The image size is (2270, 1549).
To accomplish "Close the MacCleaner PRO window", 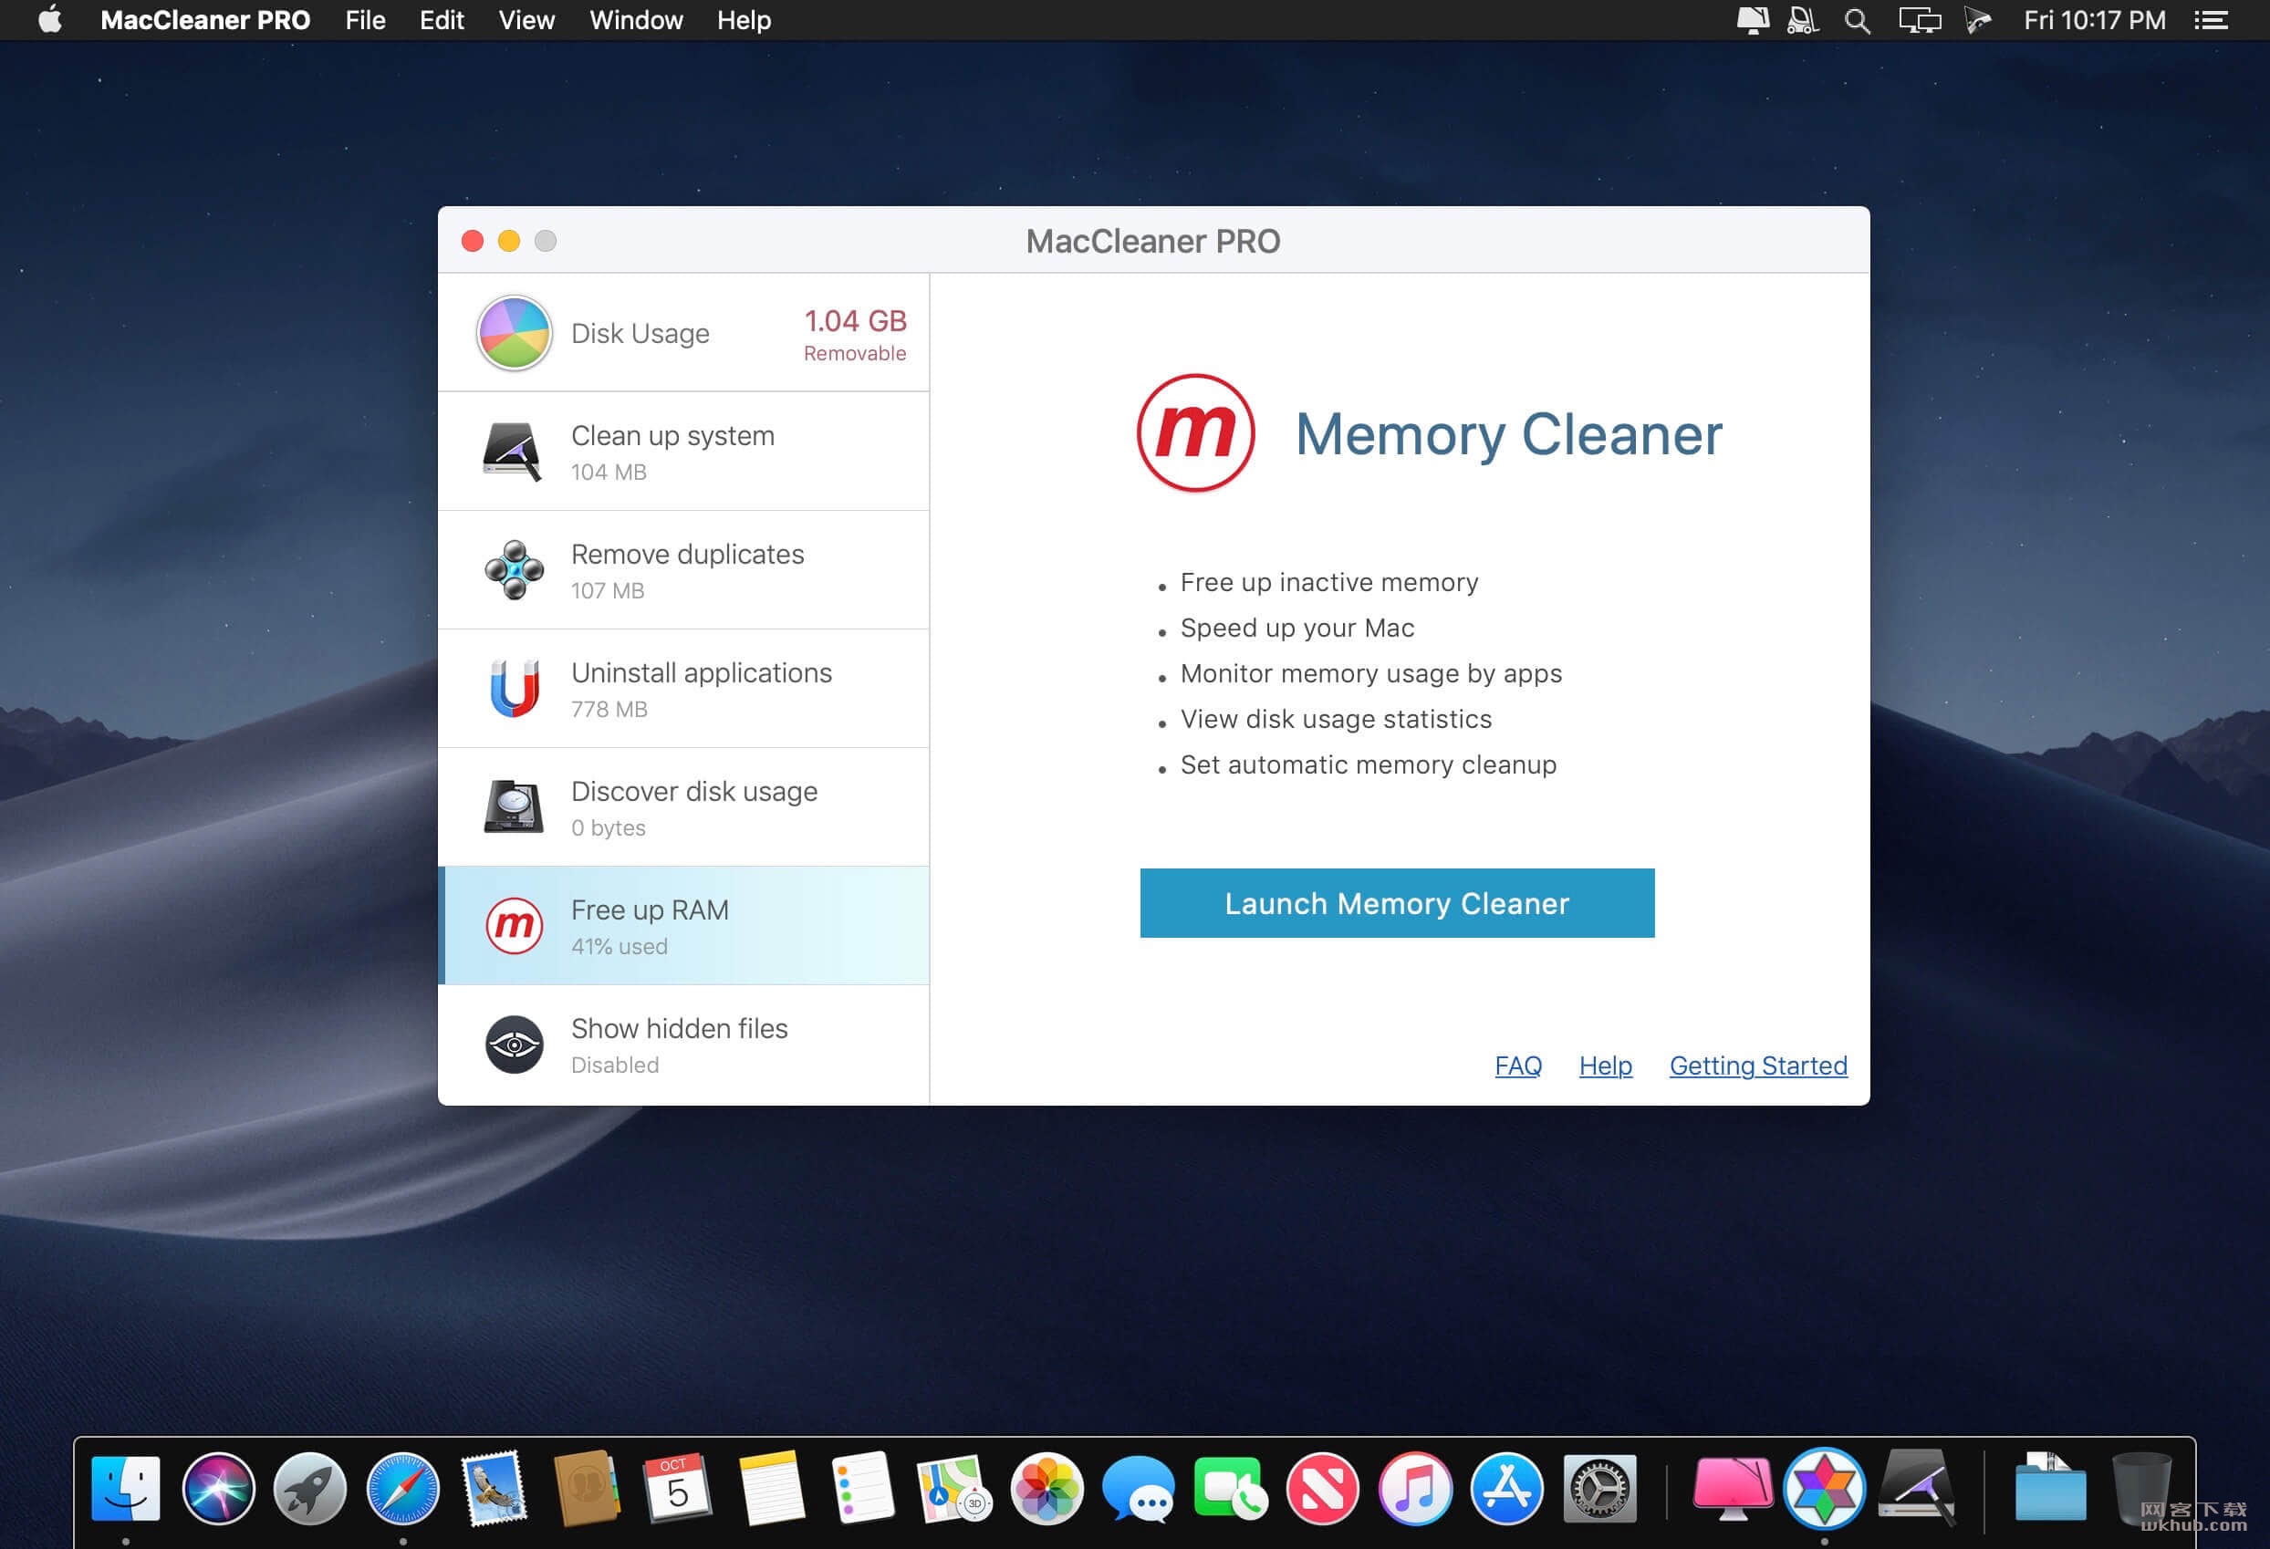I will tap(473, 240).
